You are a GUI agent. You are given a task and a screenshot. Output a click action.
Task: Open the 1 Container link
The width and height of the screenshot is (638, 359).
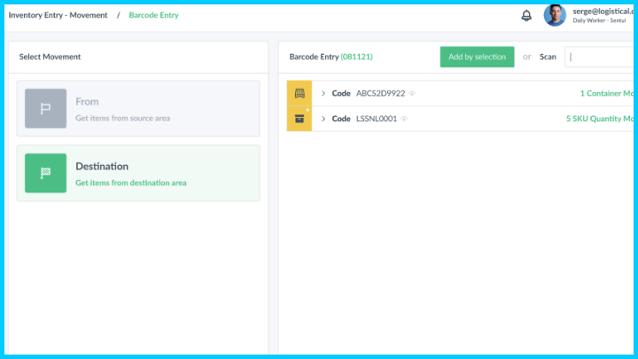605,93
